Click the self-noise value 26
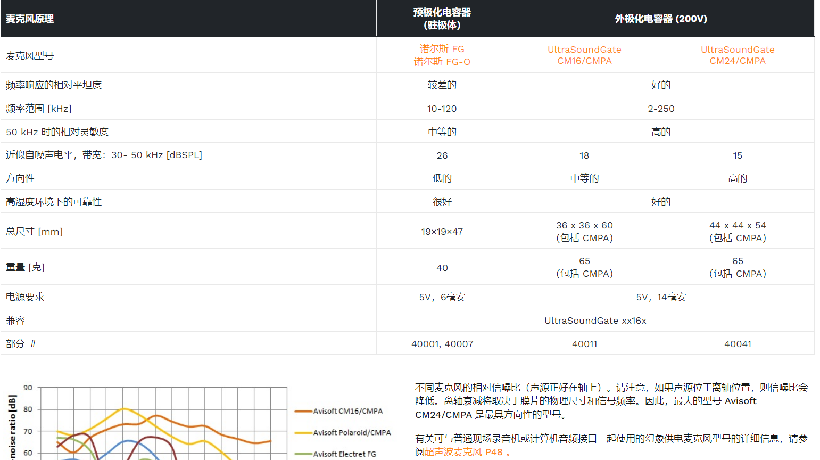The width and height of the screenshot is (820, 460). pos(442,155)
